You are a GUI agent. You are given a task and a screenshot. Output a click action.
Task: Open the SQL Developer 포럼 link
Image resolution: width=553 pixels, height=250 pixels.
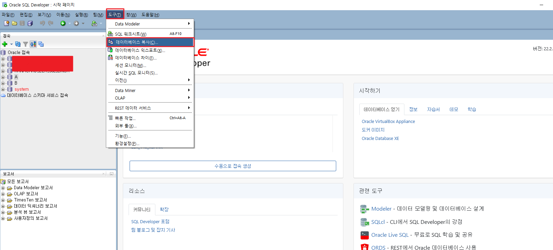(x=150, y=222)
